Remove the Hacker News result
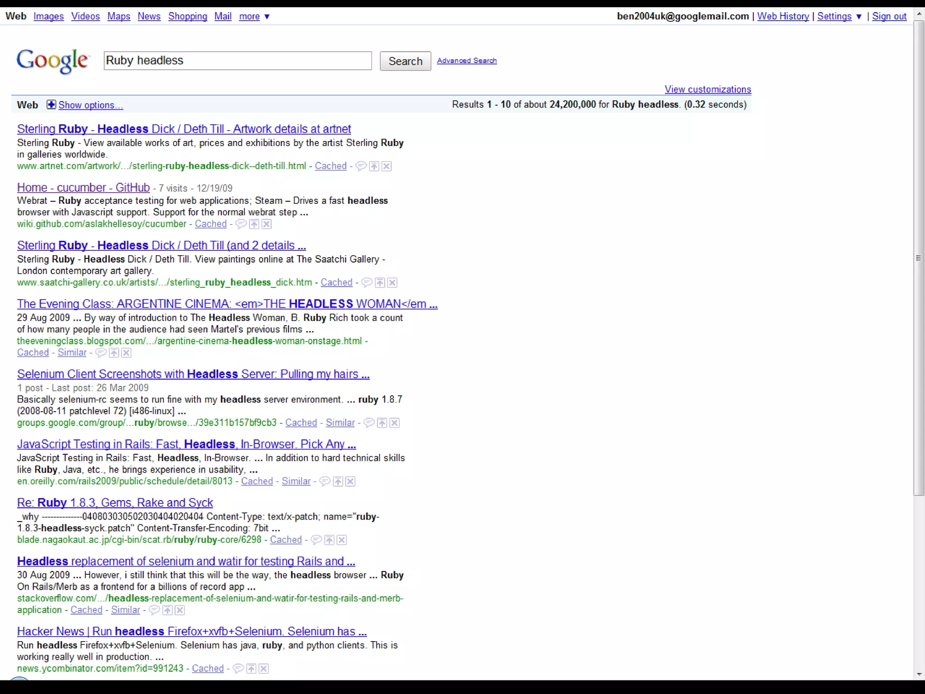Screen dimensions: 925x694 264,669
